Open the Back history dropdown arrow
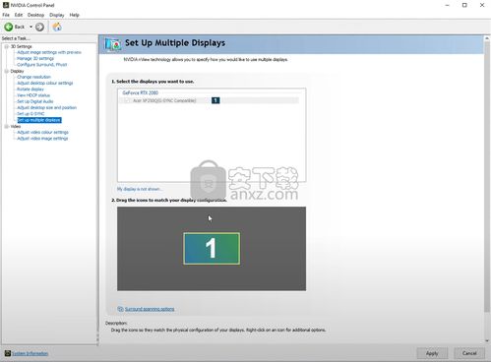 pos(31,27)
